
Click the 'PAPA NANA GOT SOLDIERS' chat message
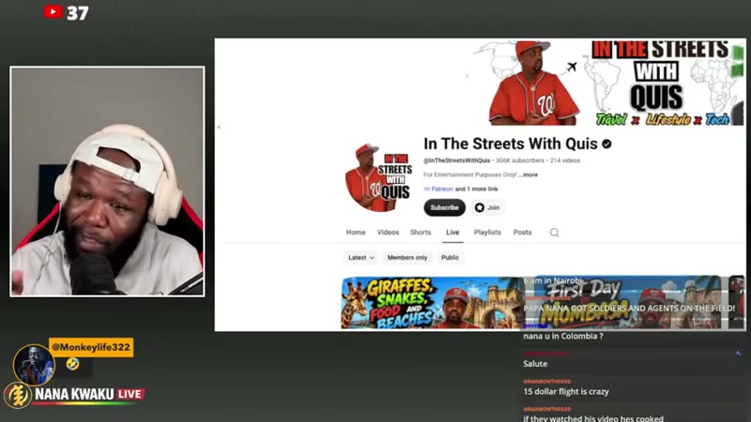[629, 309]
